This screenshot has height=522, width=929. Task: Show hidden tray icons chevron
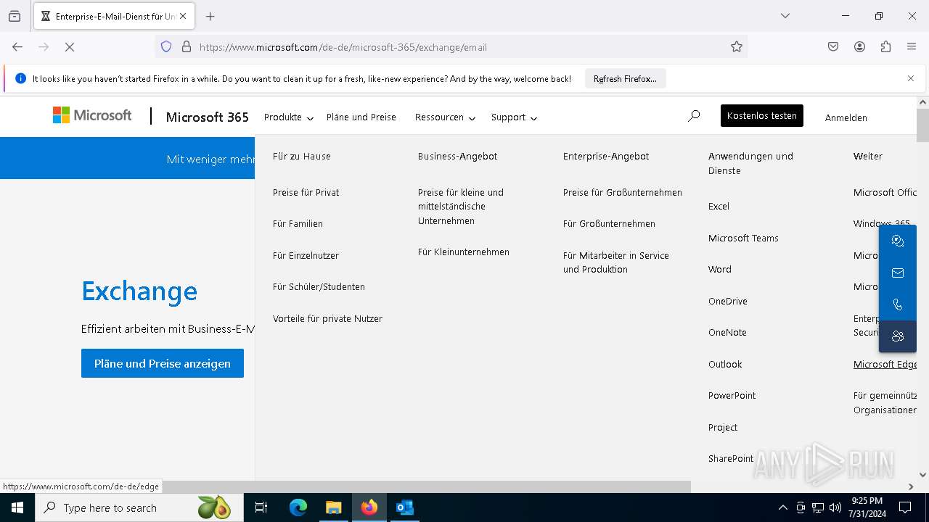782,507
